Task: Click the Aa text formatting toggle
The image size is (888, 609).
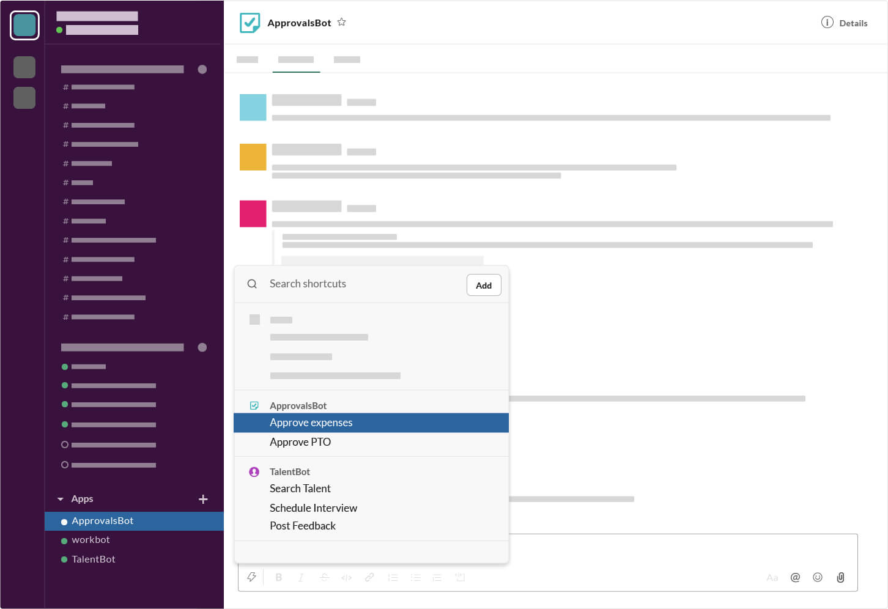Action: tap(772, 577)
